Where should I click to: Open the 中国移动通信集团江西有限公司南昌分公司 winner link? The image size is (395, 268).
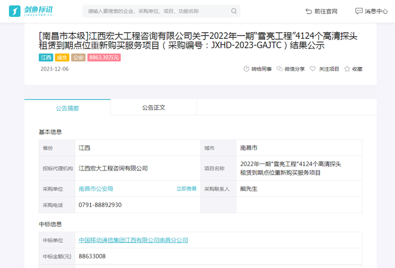(133, 240)
